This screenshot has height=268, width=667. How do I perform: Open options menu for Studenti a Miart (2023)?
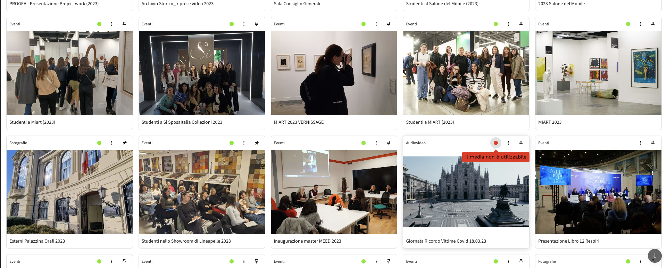pos(111,24)
